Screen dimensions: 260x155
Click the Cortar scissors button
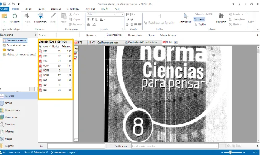pyautogui.click(x=75, y=14)
